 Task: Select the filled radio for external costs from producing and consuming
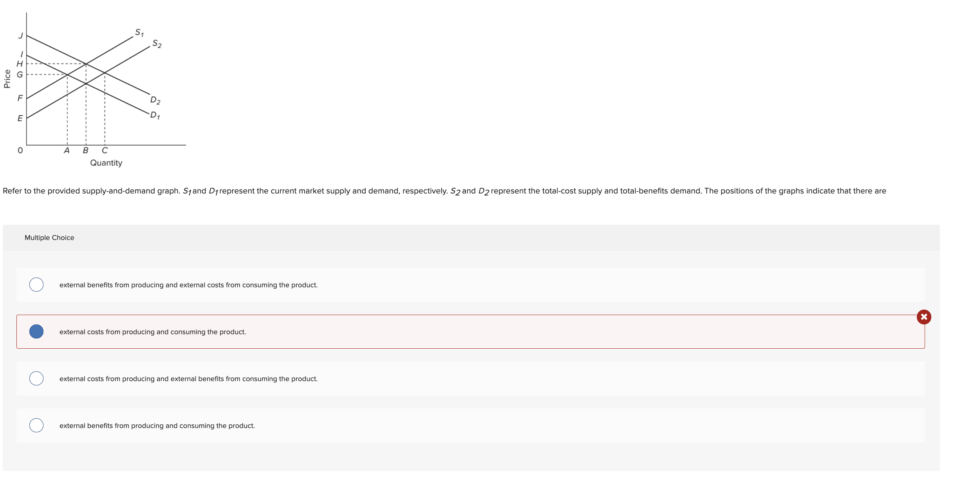(36, 331)
